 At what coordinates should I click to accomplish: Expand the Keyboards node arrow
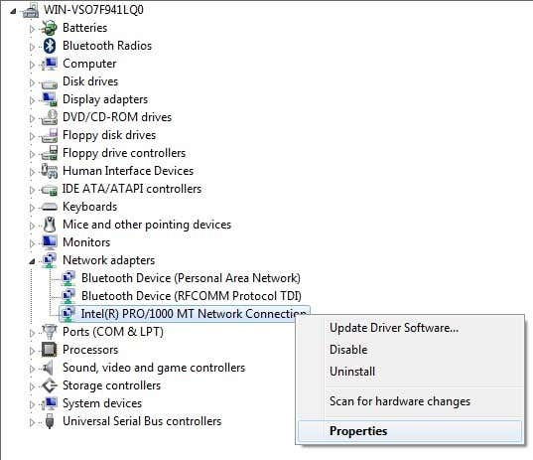(x=32, y=208)
